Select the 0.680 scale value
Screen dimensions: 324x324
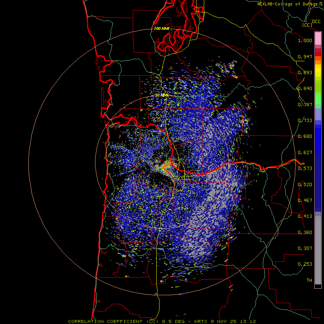(x=305, y=136)
